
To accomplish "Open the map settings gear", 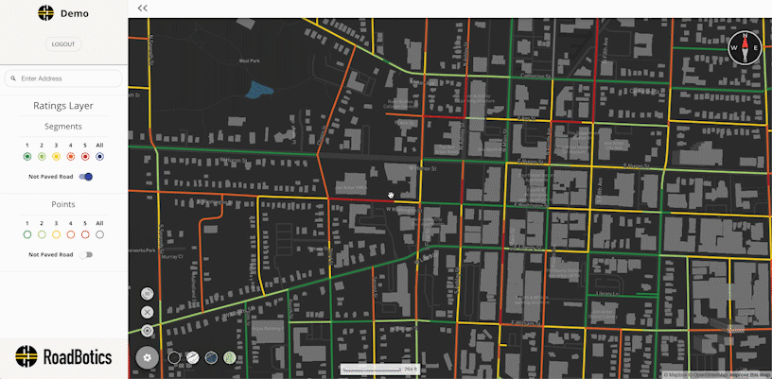I will tap(148, 357).
